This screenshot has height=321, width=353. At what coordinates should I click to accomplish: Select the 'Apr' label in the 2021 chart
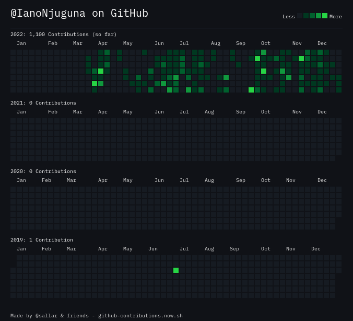pos(103,112)
